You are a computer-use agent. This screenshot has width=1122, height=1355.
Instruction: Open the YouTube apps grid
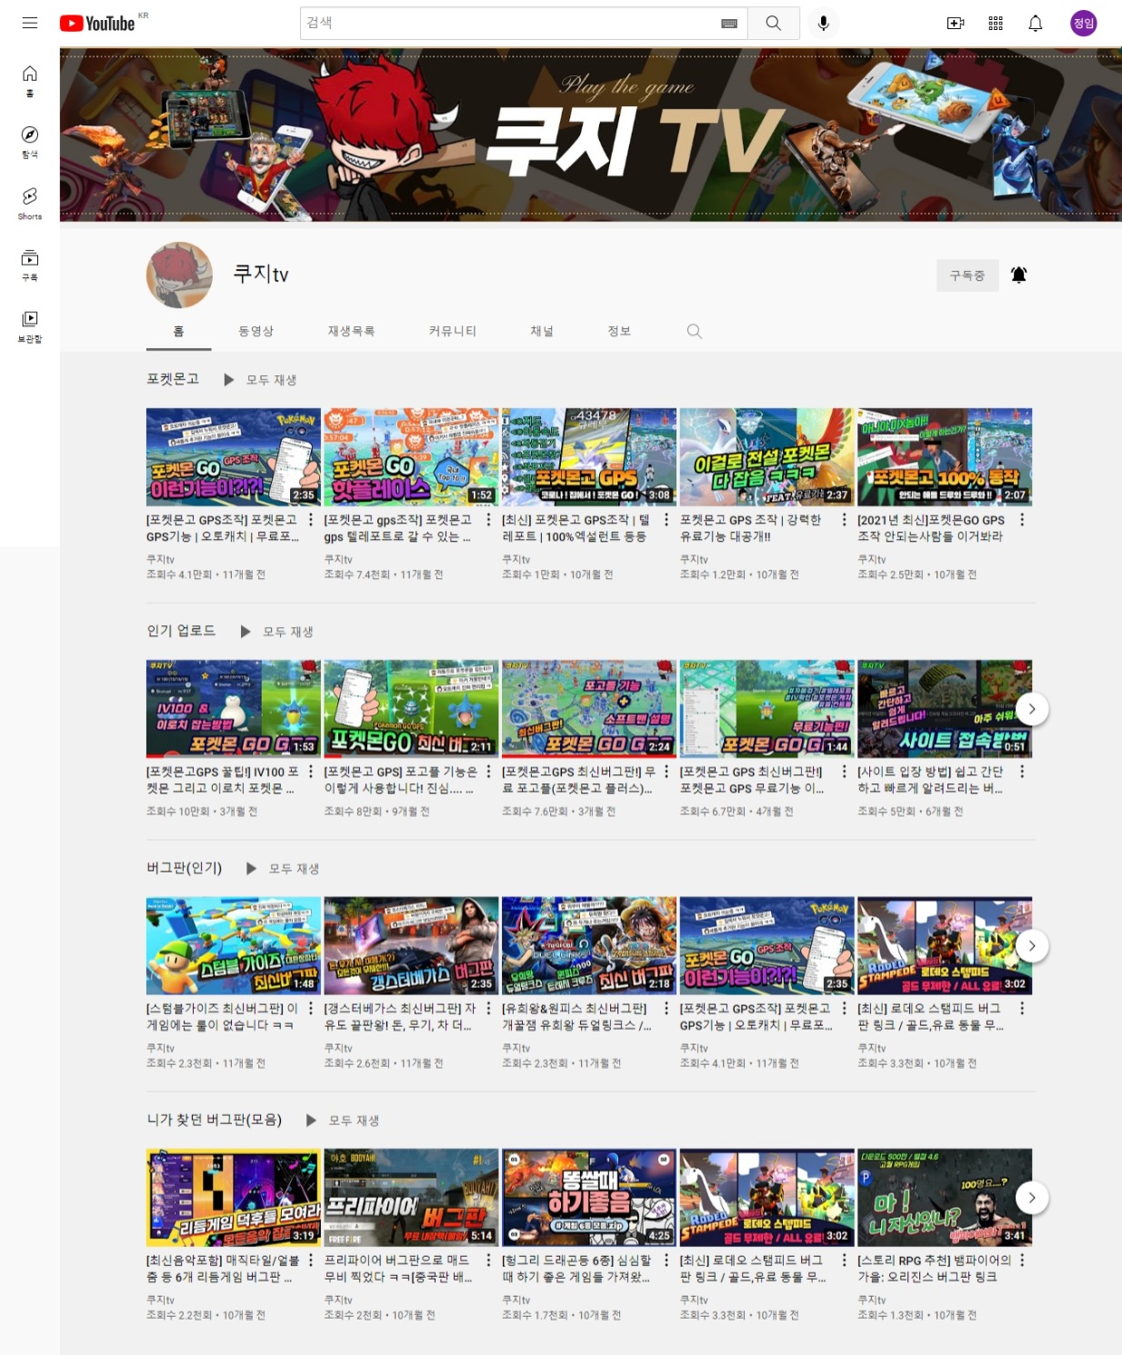tap(996, 24)
